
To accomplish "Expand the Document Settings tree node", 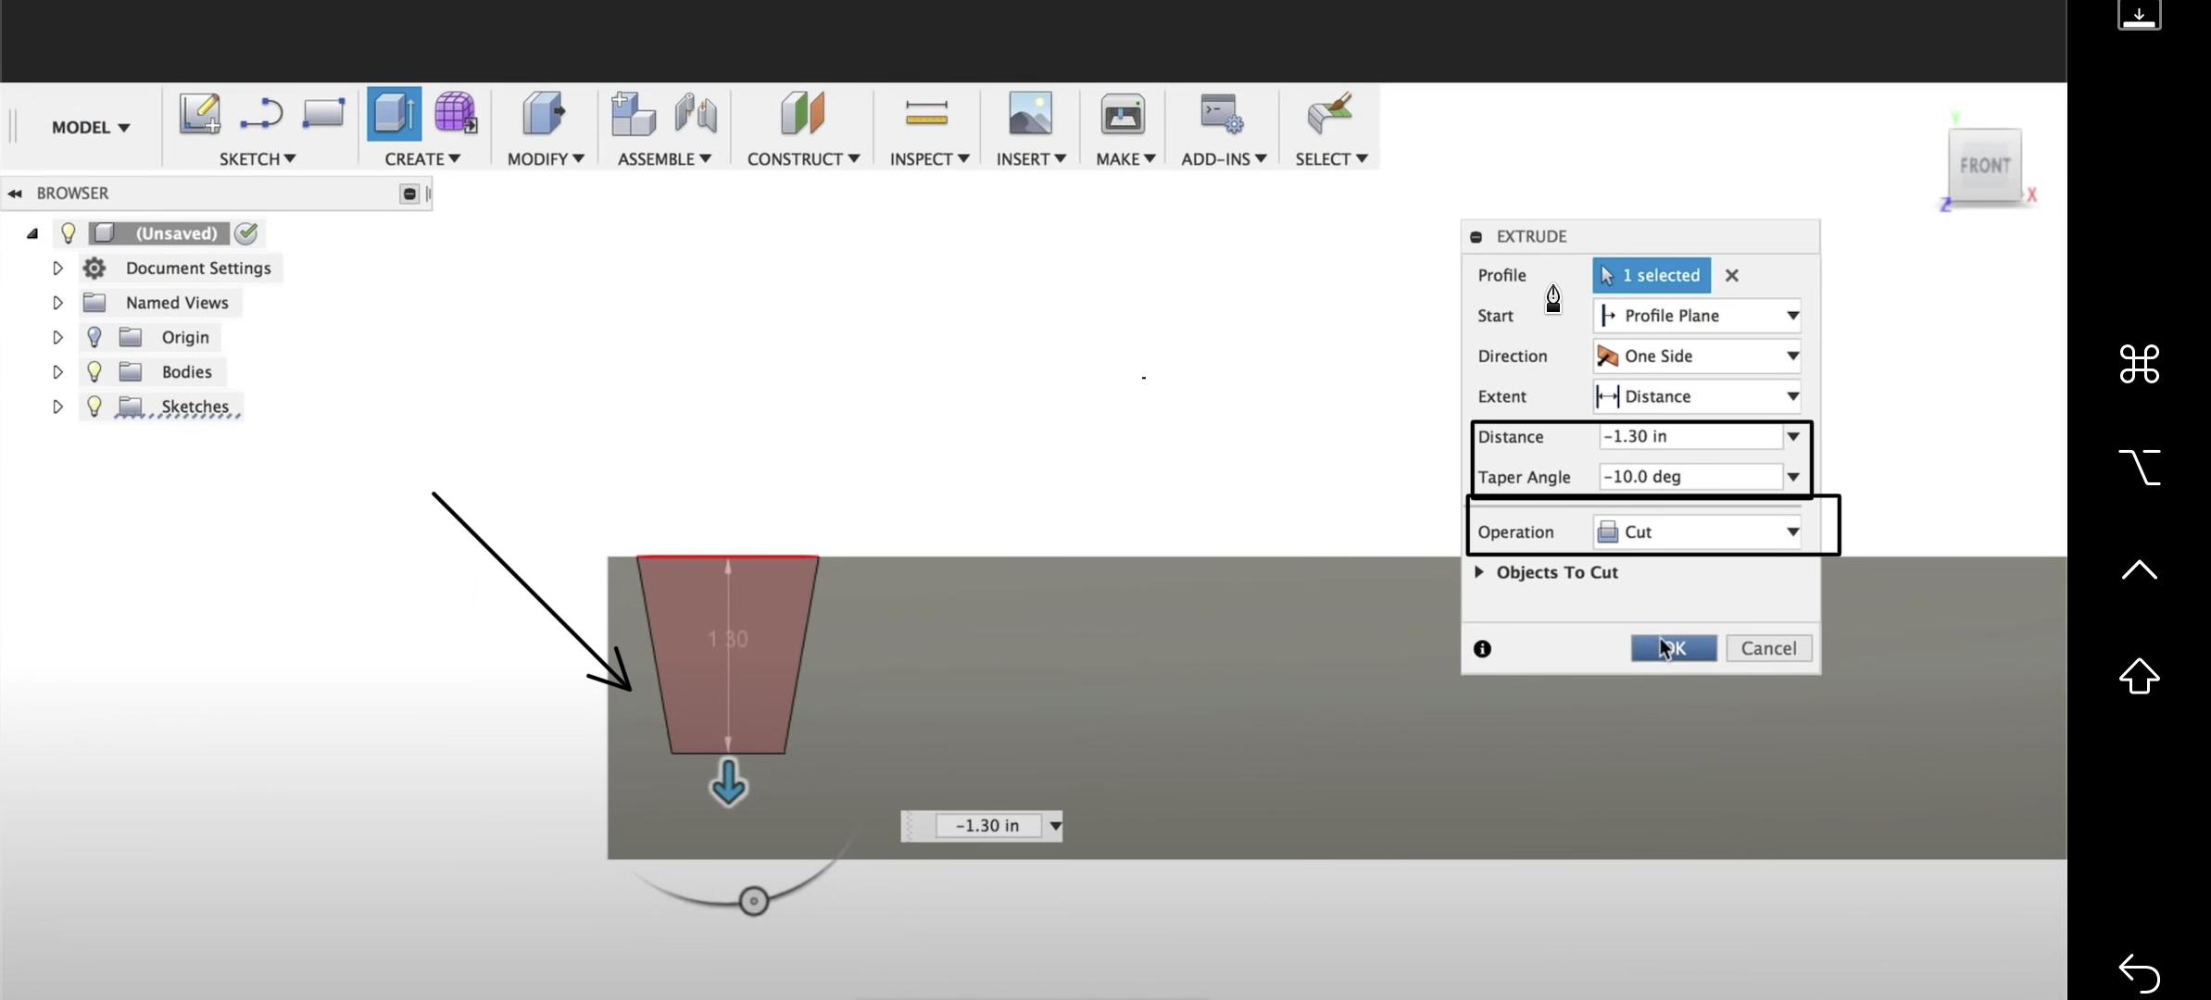I will pos(57,269).
